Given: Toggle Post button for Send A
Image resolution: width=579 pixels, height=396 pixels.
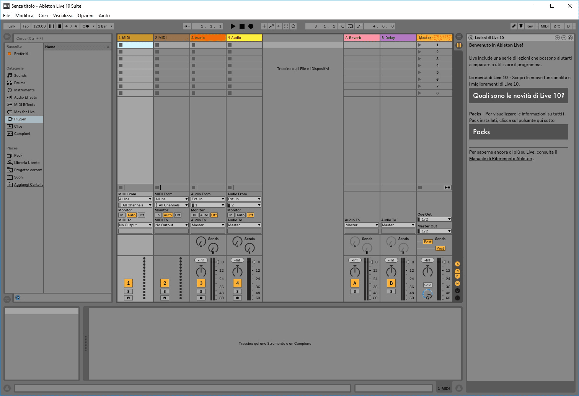Looking at the screenshot, I should pyautogui.click(x=427, y=242).
